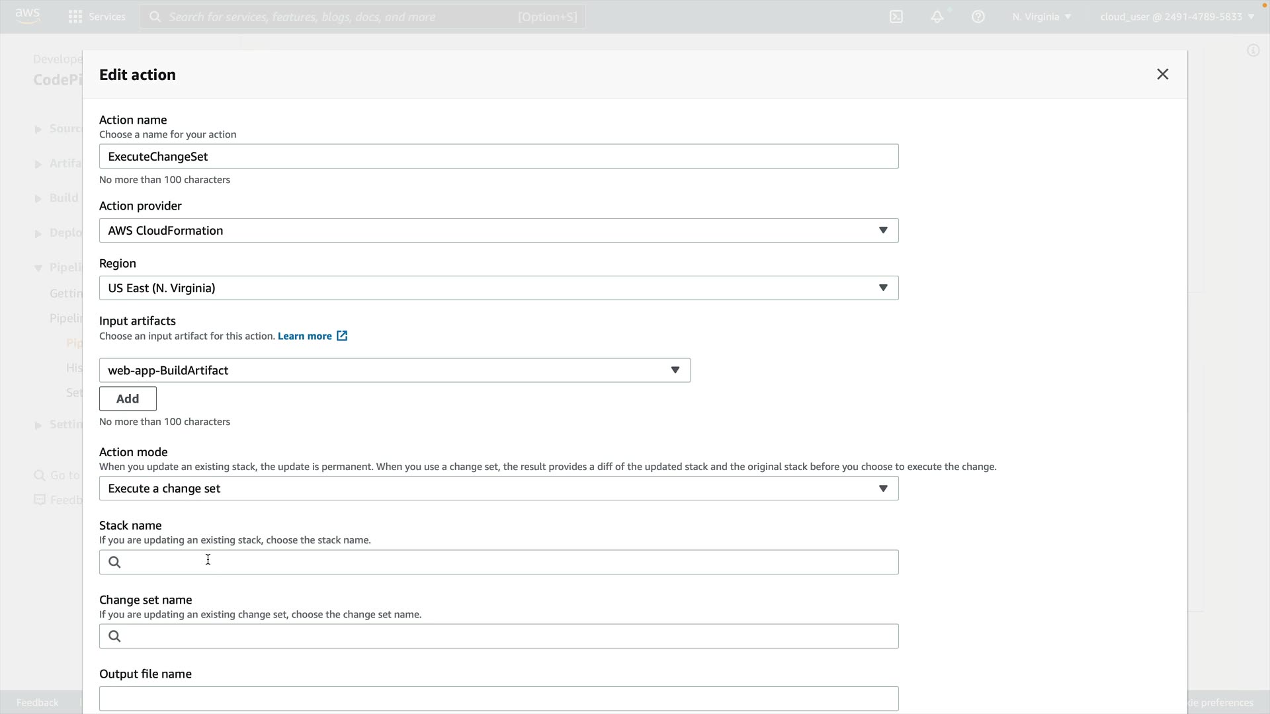1270x714 pixels.
Task: Click the AWS logo home icon
Action: tap(27, 16)
